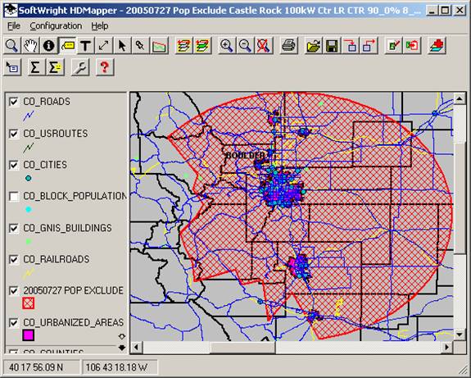Click the Print map printer icon
This screenshot has width=471, height=378.
[288, 46]
